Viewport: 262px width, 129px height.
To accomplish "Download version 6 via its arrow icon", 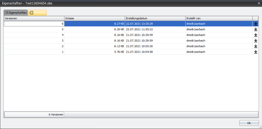I will coord(255,24).
